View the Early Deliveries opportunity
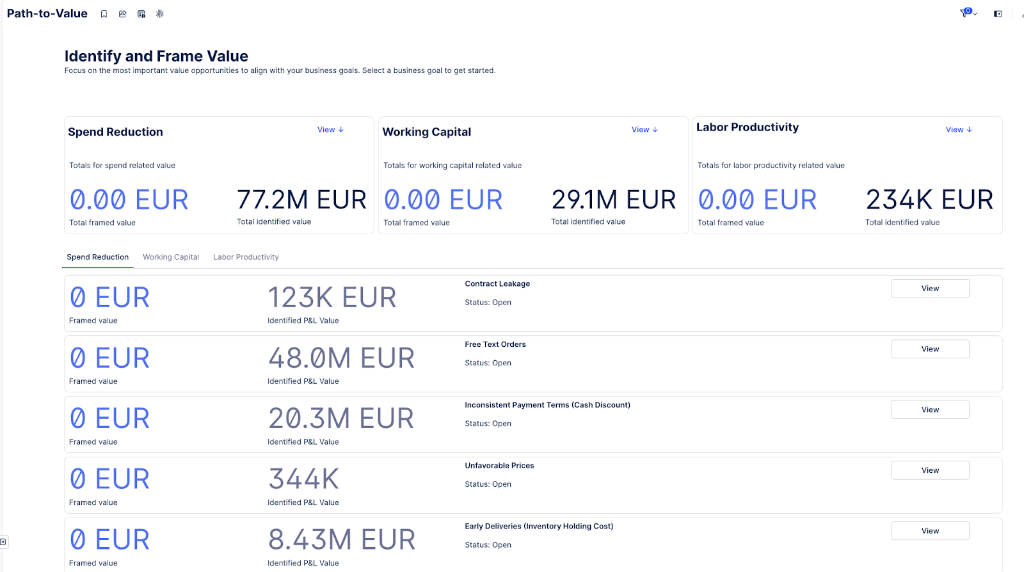This screenshot has height=572, width=1024. [x=930, y=531]
